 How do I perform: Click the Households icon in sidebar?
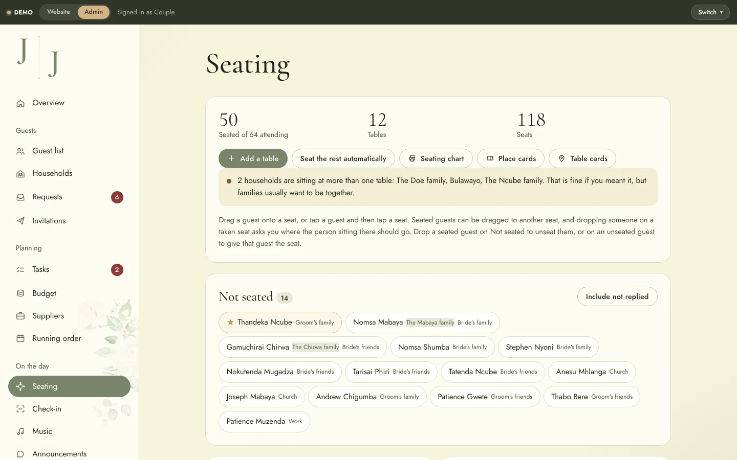[x=20, y=174]
